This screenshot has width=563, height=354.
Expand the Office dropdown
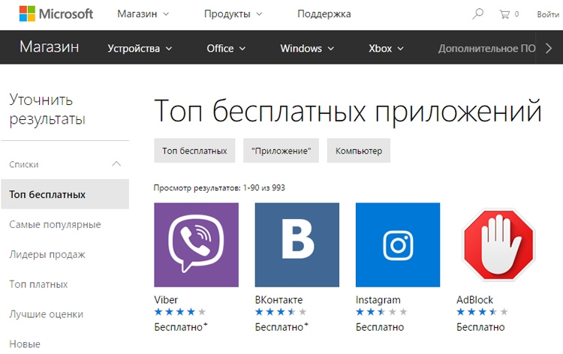tap(226, 49)
